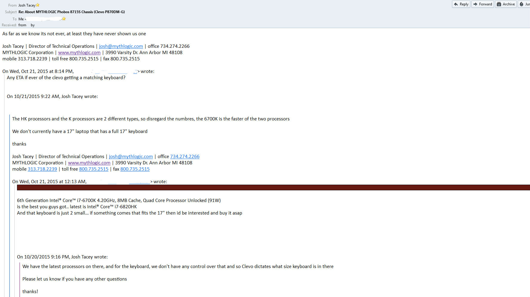Click the fax number link 800.735.2515
The height and width of the screenshot is (297, 530).
(135, 169)
